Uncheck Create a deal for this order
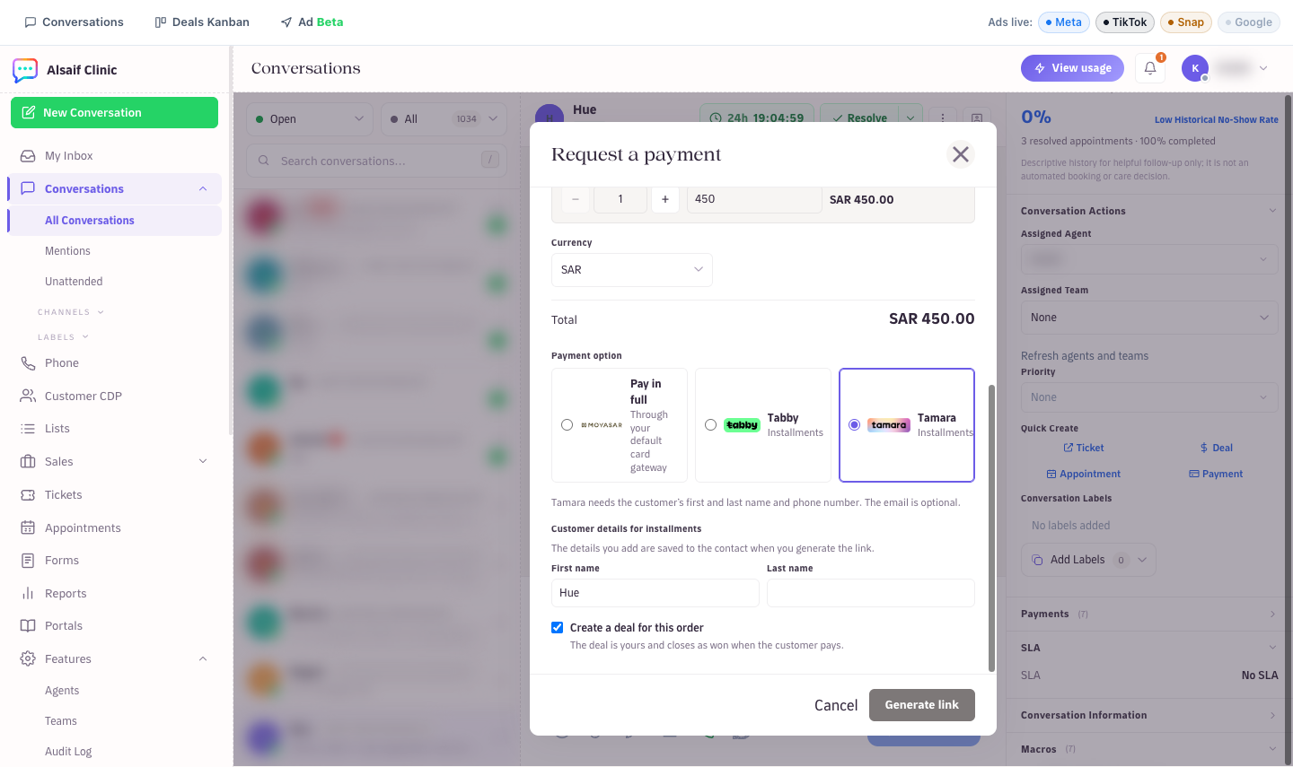The image size is (1293, 767). pos(558,628)
